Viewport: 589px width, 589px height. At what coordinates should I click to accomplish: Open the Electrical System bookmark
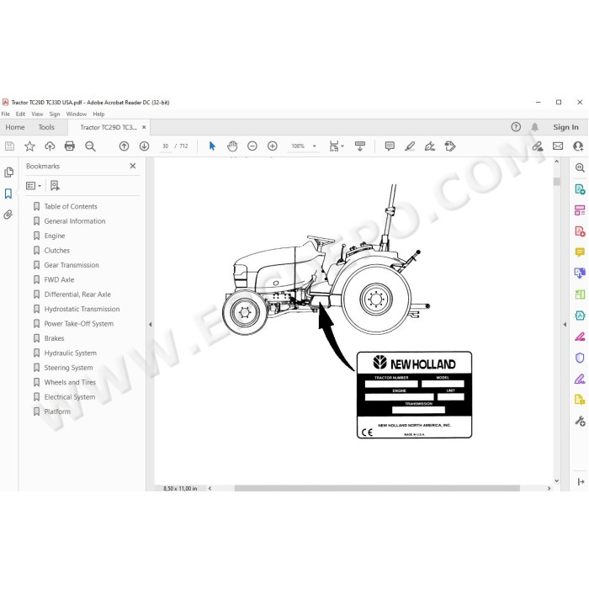pyautogui.click(x=70, y=396)
